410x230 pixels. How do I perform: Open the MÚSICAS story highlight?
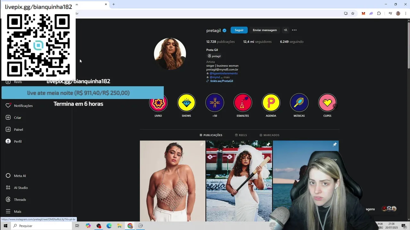[299, 103]
